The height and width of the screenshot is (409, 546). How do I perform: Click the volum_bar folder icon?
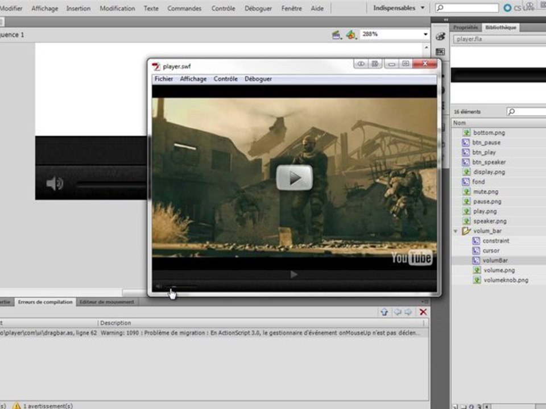(466, 231)
